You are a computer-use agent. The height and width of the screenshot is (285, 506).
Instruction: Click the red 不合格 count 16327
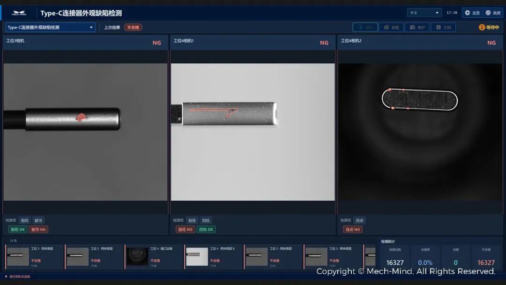(486, 262)
